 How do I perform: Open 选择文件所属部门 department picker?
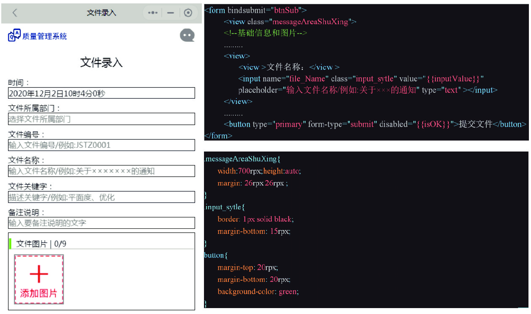(x=101, y=119)
